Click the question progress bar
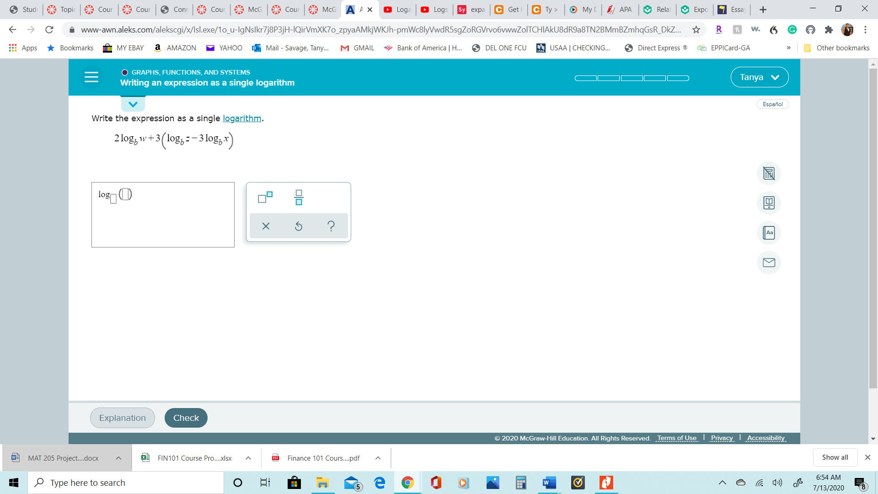 pos(632,78)
